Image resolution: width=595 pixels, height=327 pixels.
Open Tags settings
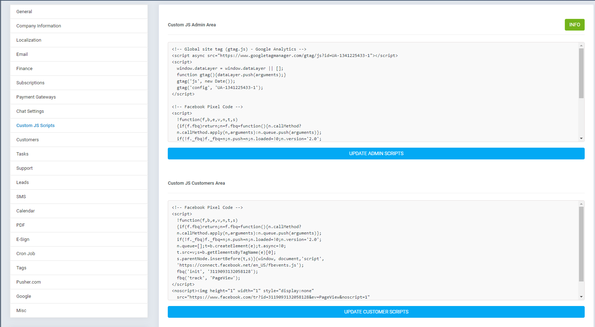79,268
